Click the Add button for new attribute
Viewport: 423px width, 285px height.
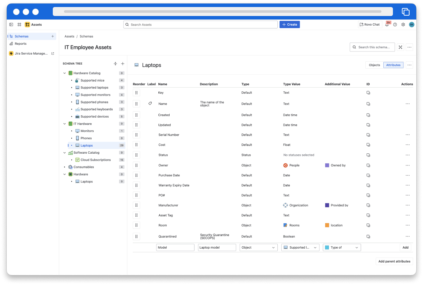pyautogui.click(x=405, y=247)
